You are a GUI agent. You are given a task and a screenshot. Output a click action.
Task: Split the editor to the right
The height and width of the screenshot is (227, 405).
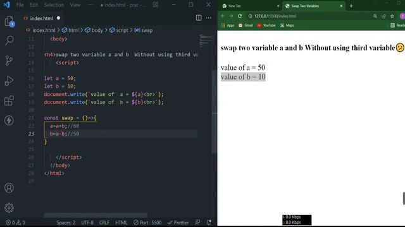[x=199, y=18]
